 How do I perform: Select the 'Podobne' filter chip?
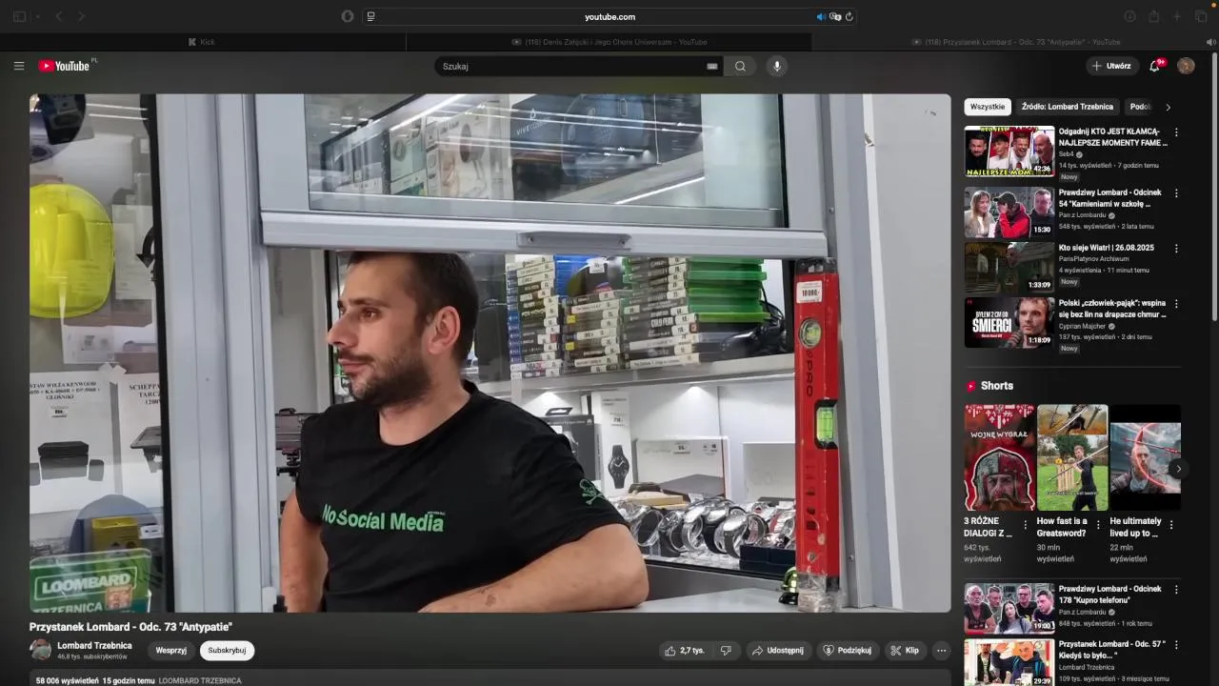1141,107
